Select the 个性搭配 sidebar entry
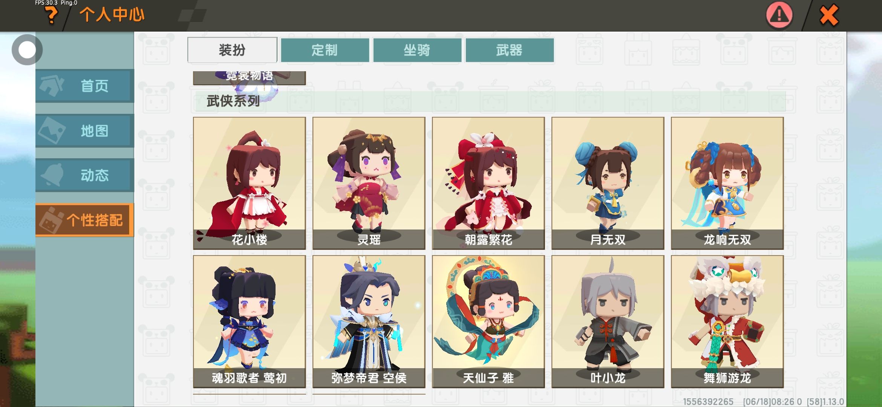The width and height of the screenshot is (882, 407). click(x=85, y=220)
